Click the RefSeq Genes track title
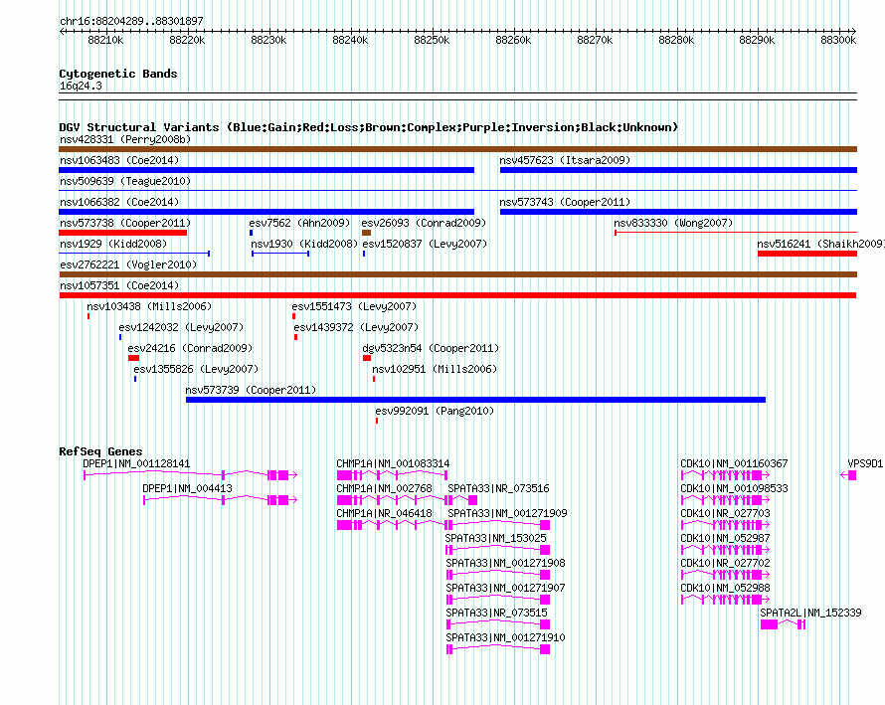Image resolution: width=885 pixels, height=705 pixels. pyautogui.click(x=100, y=451)
